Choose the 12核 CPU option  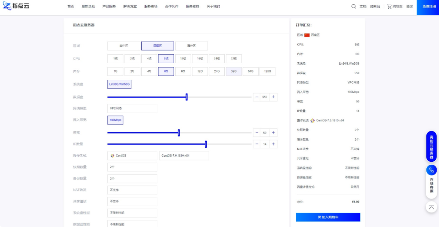point(183,59)
